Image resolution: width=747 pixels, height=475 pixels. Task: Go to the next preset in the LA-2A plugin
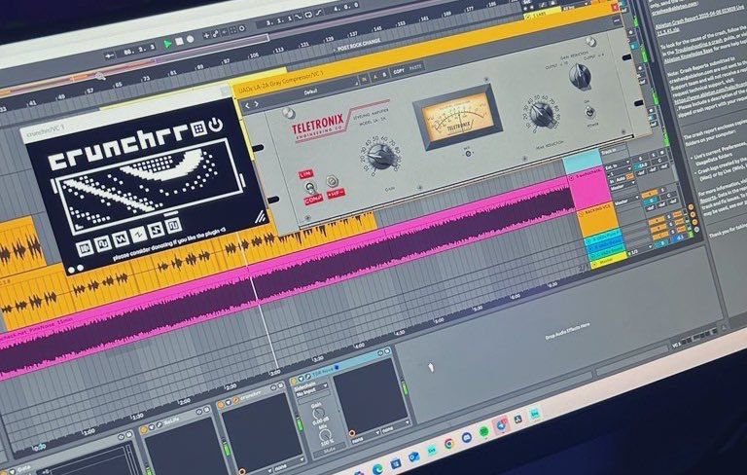[257, 104]
